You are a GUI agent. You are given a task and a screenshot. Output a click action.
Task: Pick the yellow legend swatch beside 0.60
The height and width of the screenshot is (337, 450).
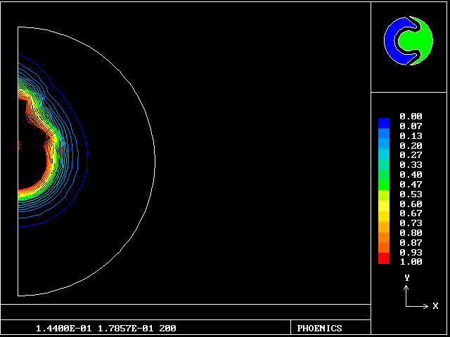[x=383, y=204]
